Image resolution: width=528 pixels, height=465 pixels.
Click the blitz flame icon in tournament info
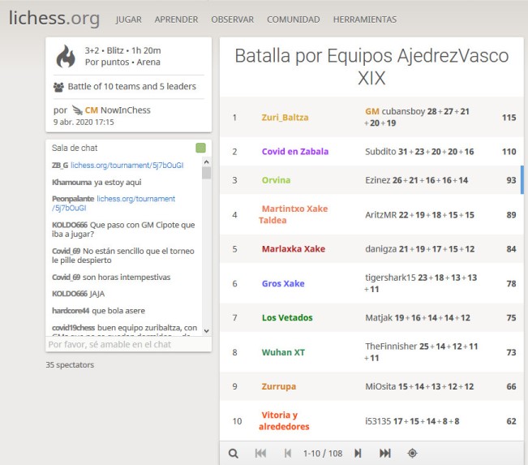click(x=65, y=57)
